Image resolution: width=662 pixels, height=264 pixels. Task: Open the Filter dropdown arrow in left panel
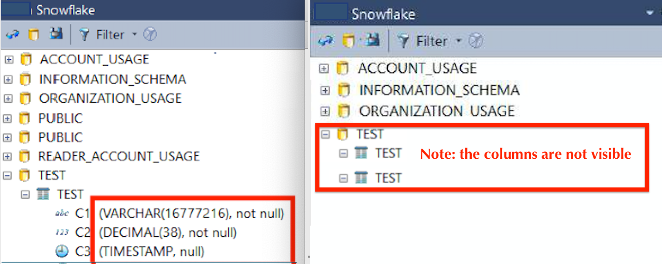pos(134,34)
